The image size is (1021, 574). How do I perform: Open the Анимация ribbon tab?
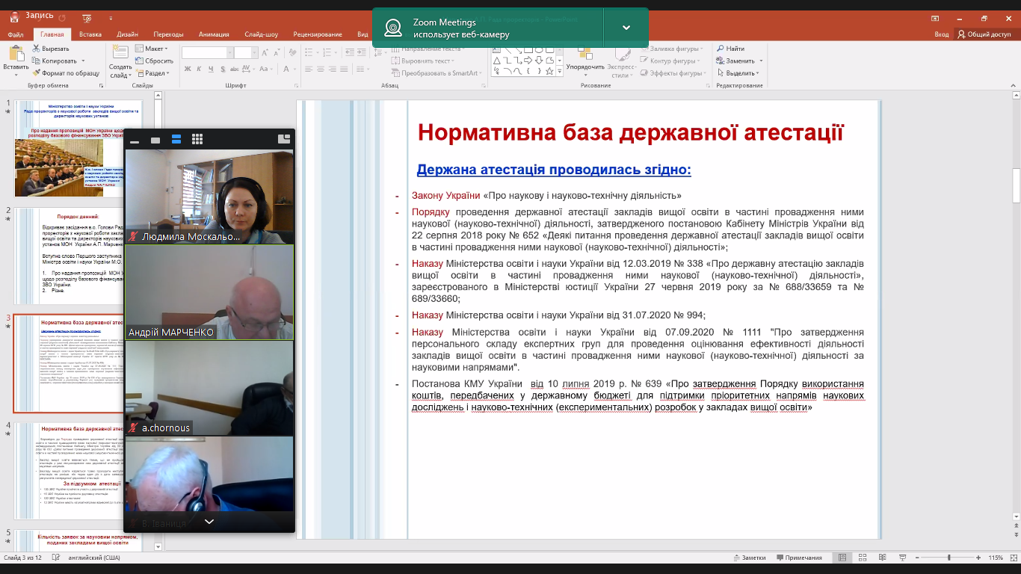click(214, 34)
